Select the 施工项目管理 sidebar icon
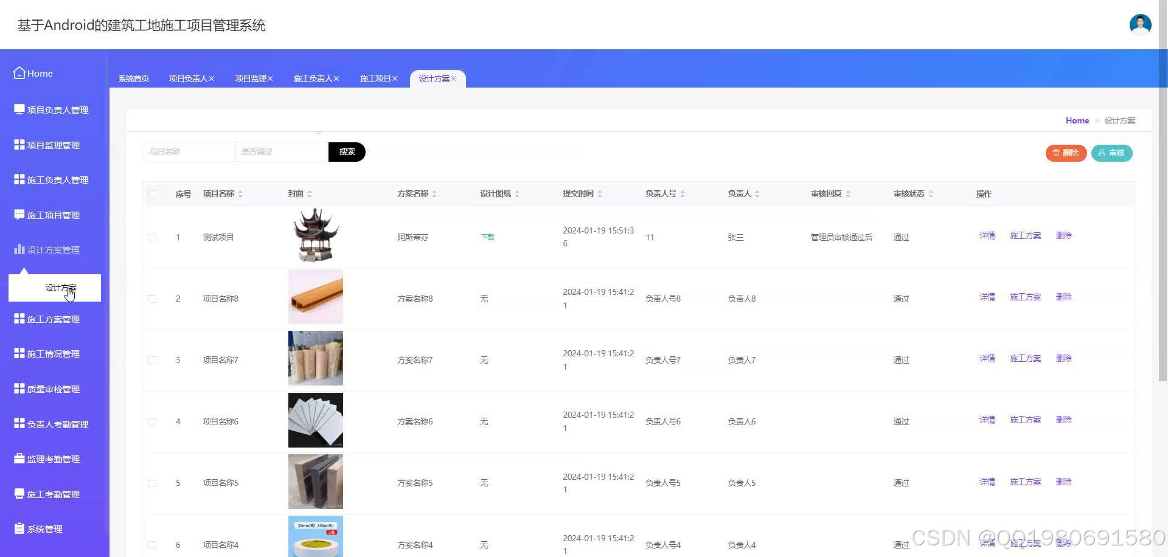The width and height of the screenshot is (1168, 557). pos(52,214)
